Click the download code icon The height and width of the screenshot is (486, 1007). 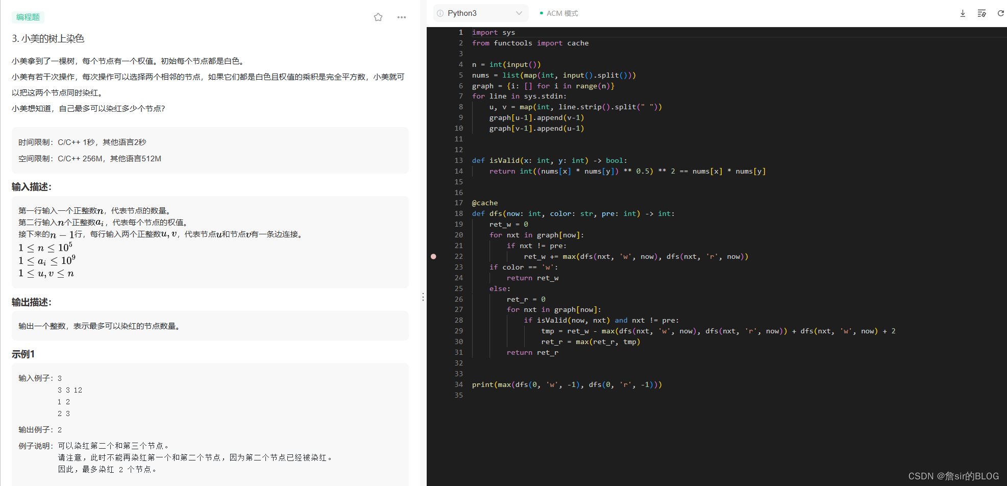pos(963,13)
